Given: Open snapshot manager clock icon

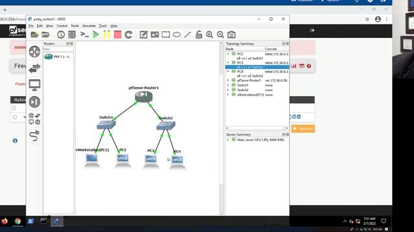Looking at the screenshot, I should (61, 34).
